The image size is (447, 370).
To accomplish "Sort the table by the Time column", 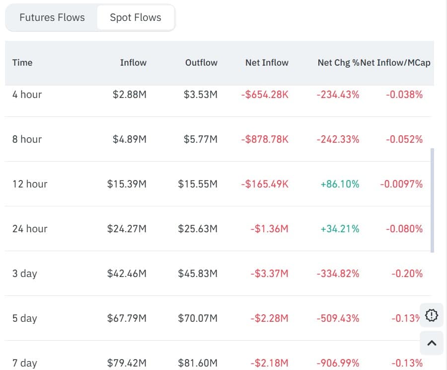I will [22, 63].
